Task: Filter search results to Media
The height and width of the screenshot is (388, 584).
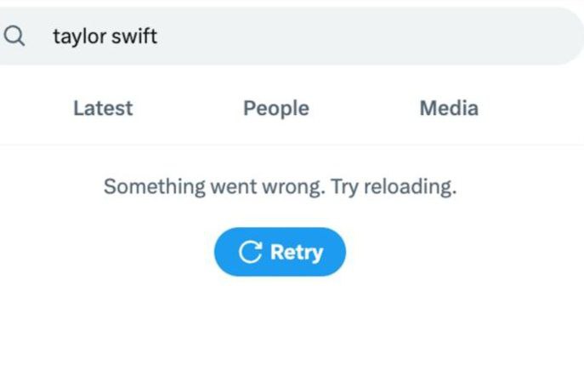Action: [449, 108]
